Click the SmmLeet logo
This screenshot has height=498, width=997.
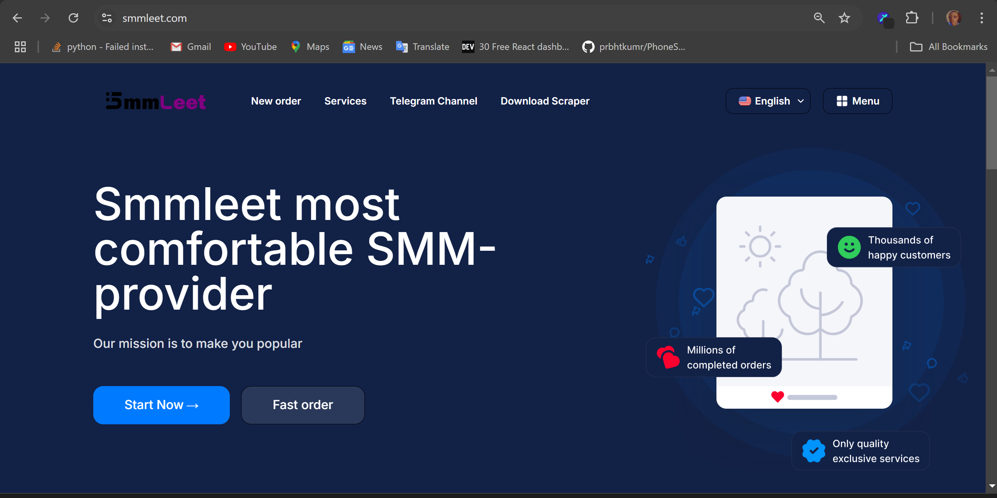pyautogui.click(x=156, y=101)
